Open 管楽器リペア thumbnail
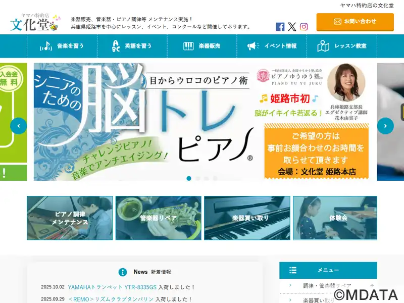Screen dimensions: 404x303 point(159,218)
